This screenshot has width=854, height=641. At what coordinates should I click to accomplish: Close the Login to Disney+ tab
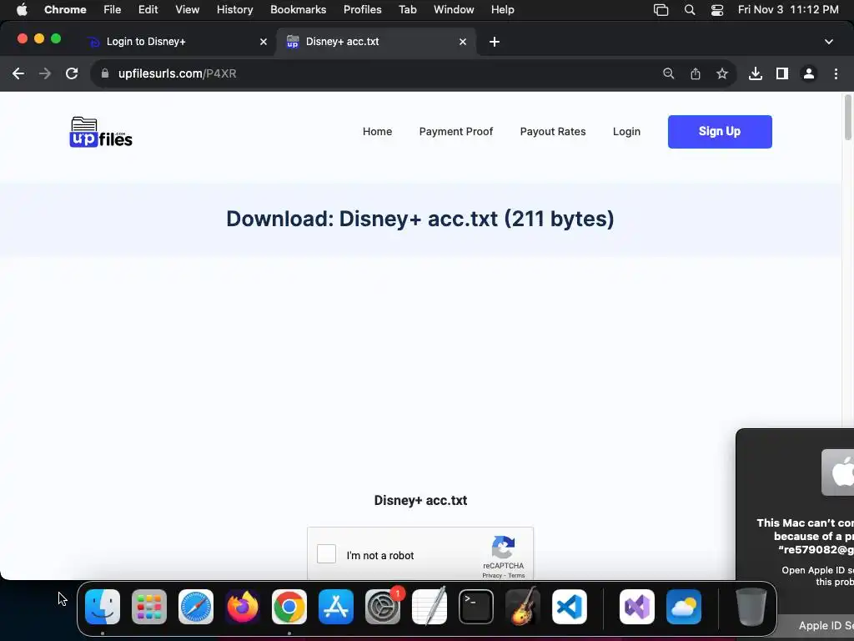point(264,42)
